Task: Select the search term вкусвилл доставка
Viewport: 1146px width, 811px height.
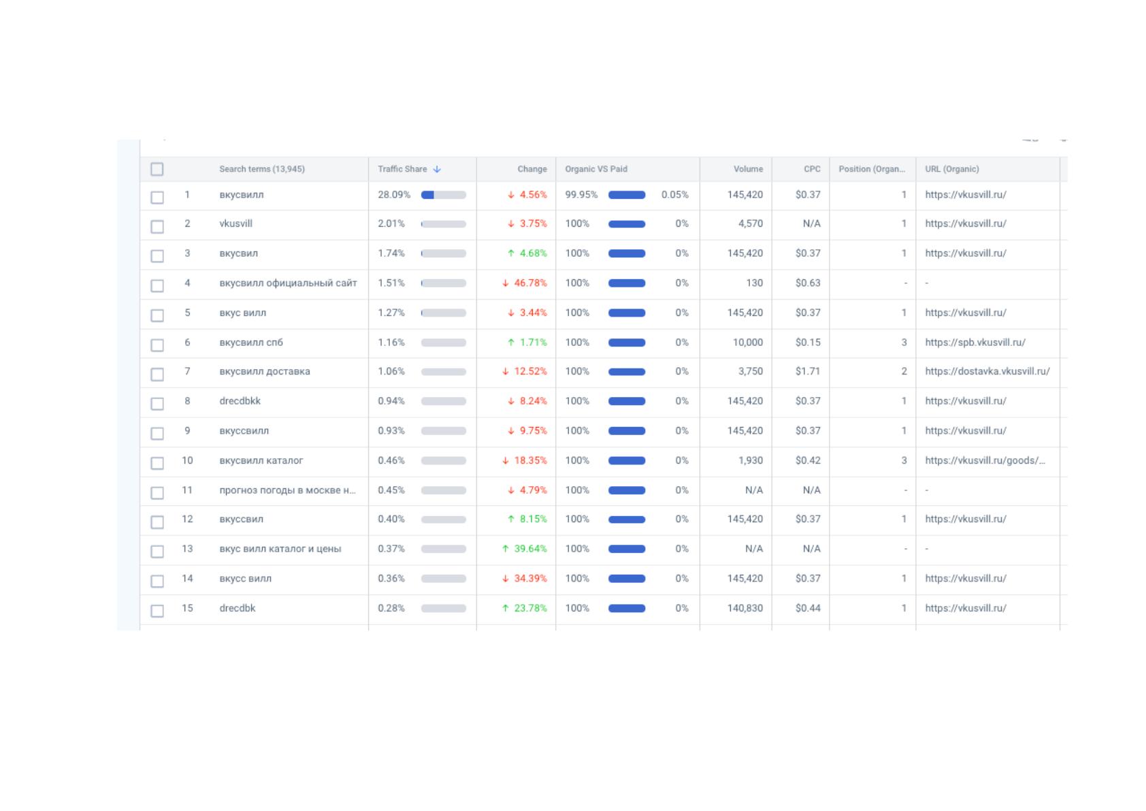Action: [x=265, y=372]
